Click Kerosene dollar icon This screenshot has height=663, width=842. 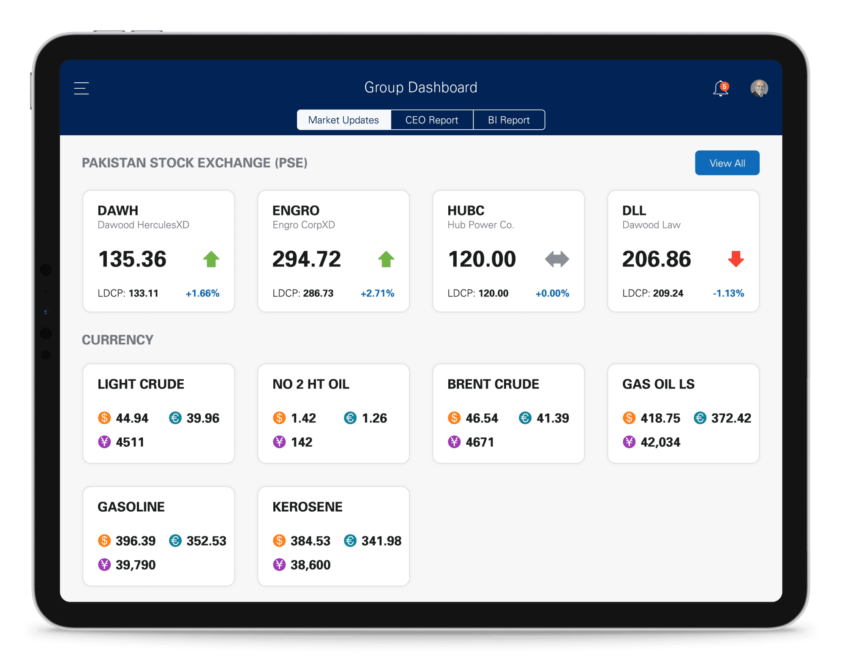coord(279,540)
